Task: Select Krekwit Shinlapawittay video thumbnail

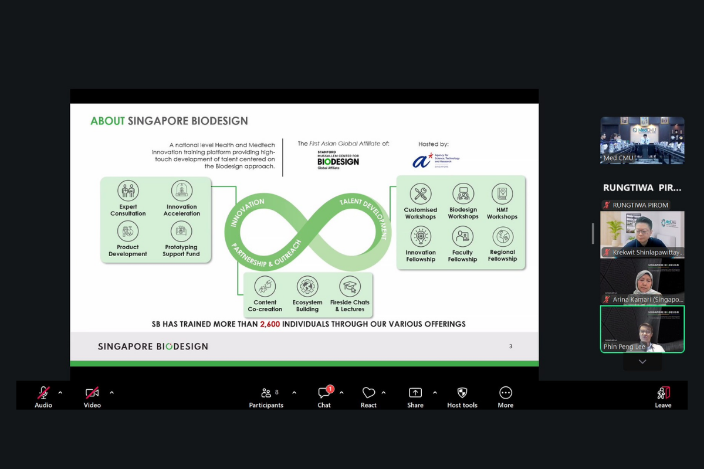Action: click(642, 235)
